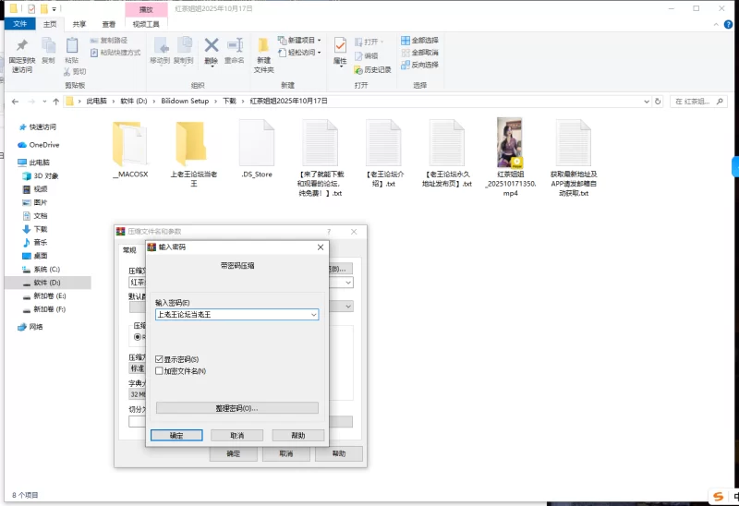Viewport: 739px width, 506px height.
Task: Click the Pin to Quick Access icon
Action: (x=21, y=47)
